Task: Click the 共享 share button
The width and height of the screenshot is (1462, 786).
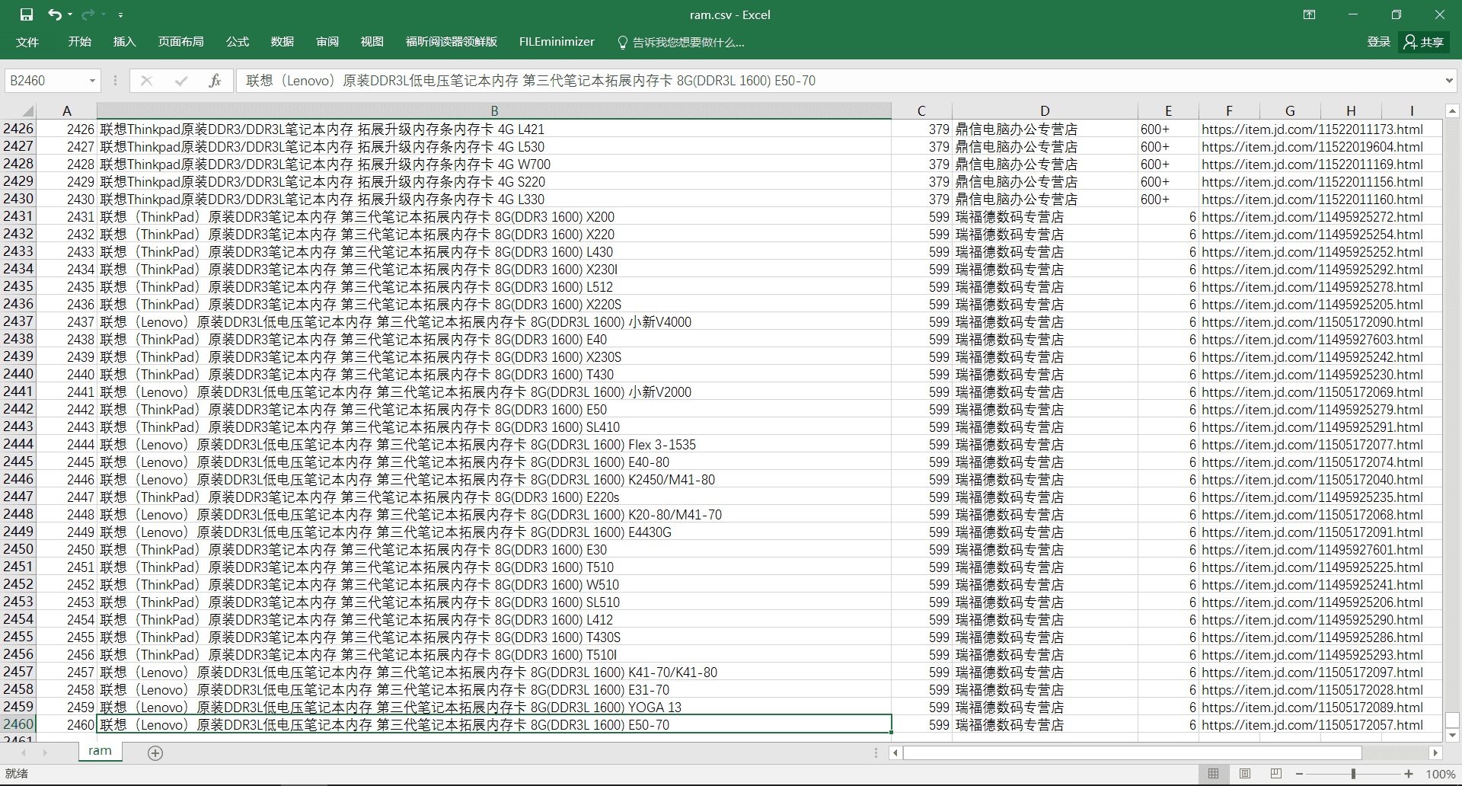Action: pos(1424,42)
